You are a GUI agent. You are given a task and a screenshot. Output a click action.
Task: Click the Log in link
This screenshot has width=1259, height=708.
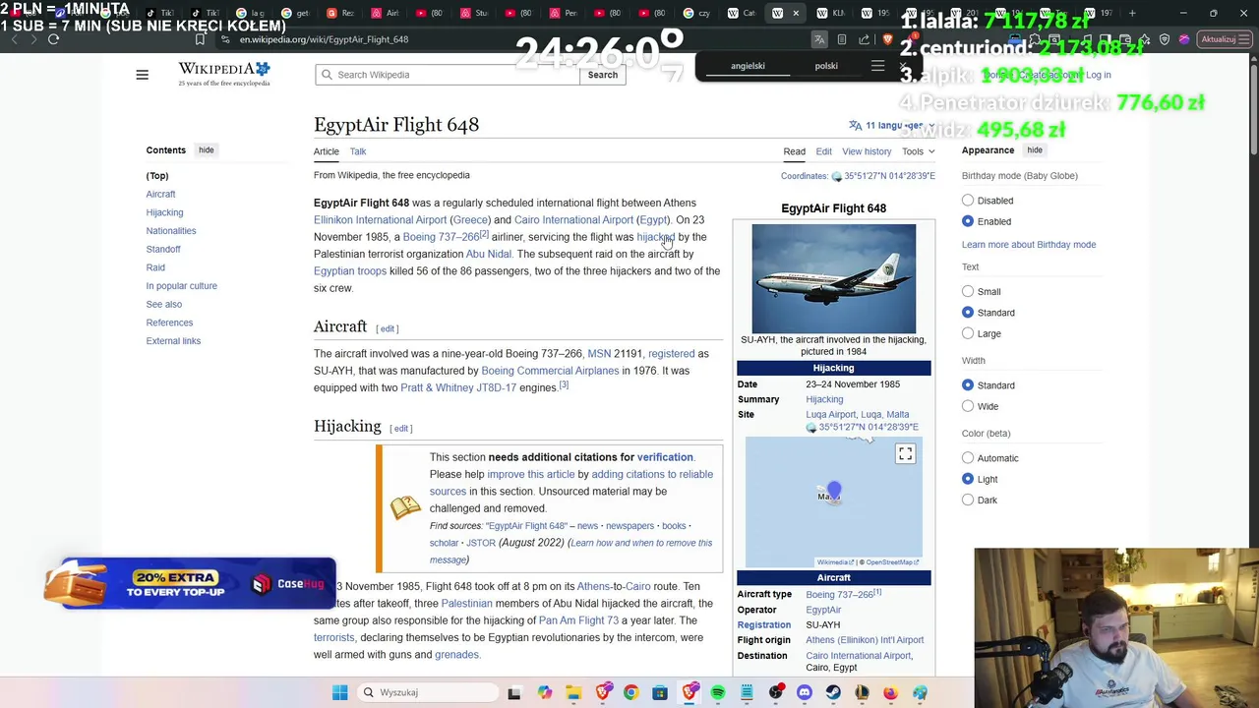(x=1099, y=75)
